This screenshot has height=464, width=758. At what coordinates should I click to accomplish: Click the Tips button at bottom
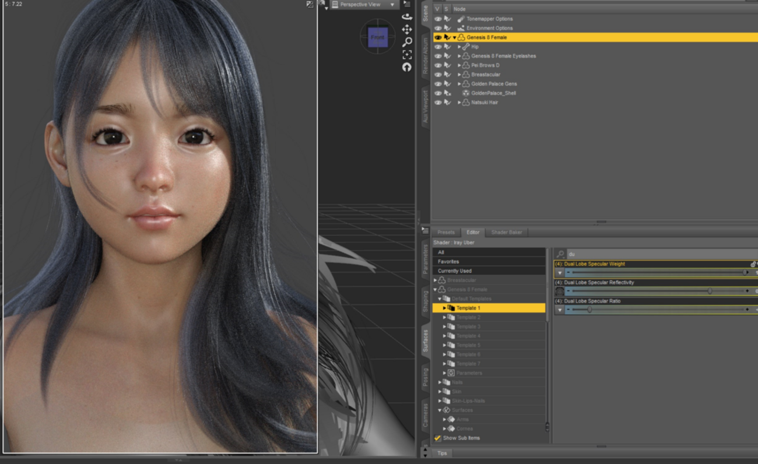click(442, 452)
